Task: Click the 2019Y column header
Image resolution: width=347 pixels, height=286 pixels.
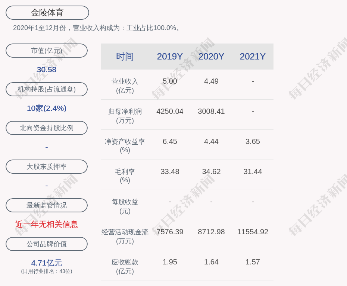Action: (x=170, y=57)
